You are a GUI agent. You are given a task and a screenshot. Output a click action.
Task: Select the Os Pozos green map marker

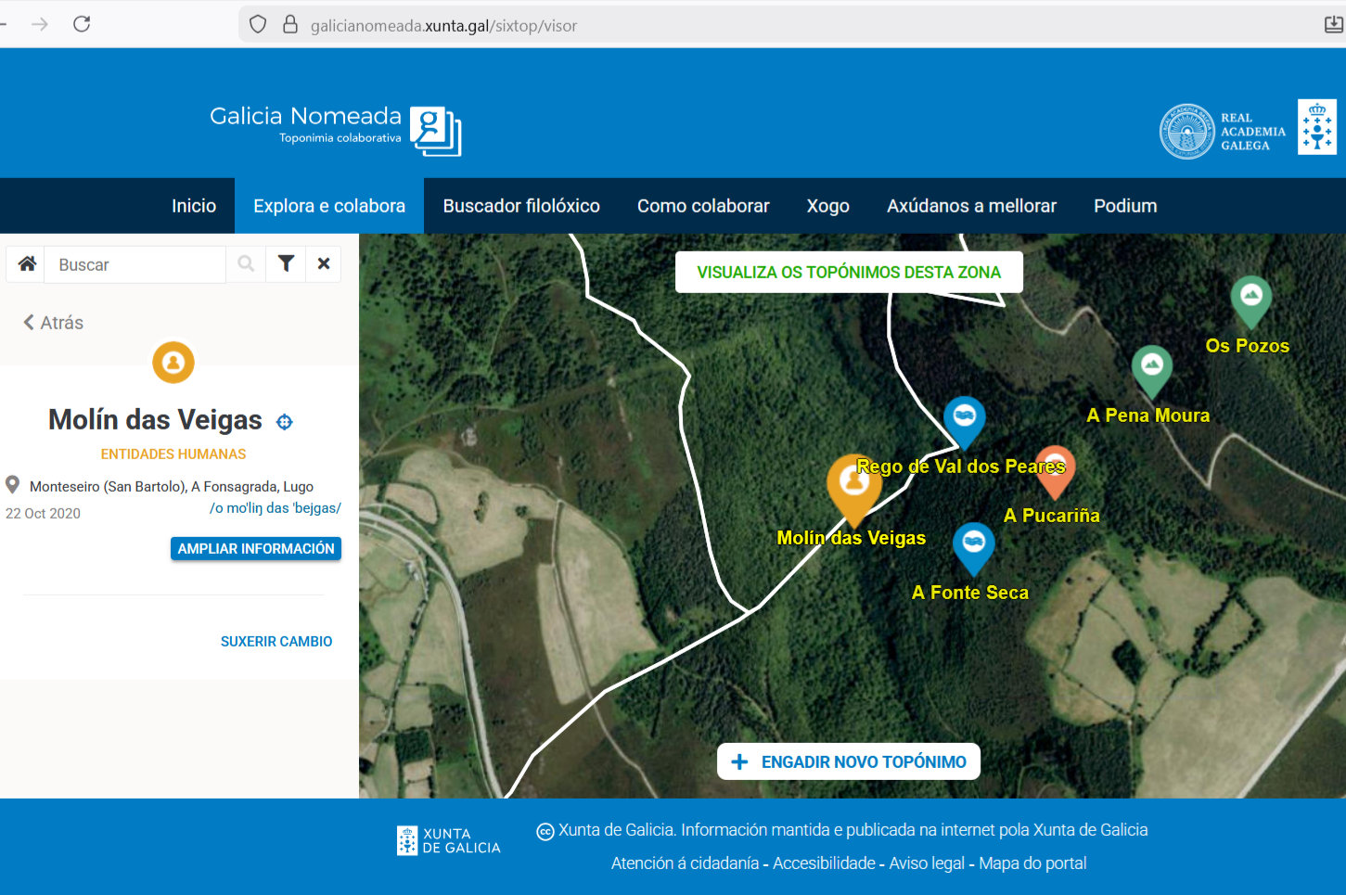tap(1250, 297)
